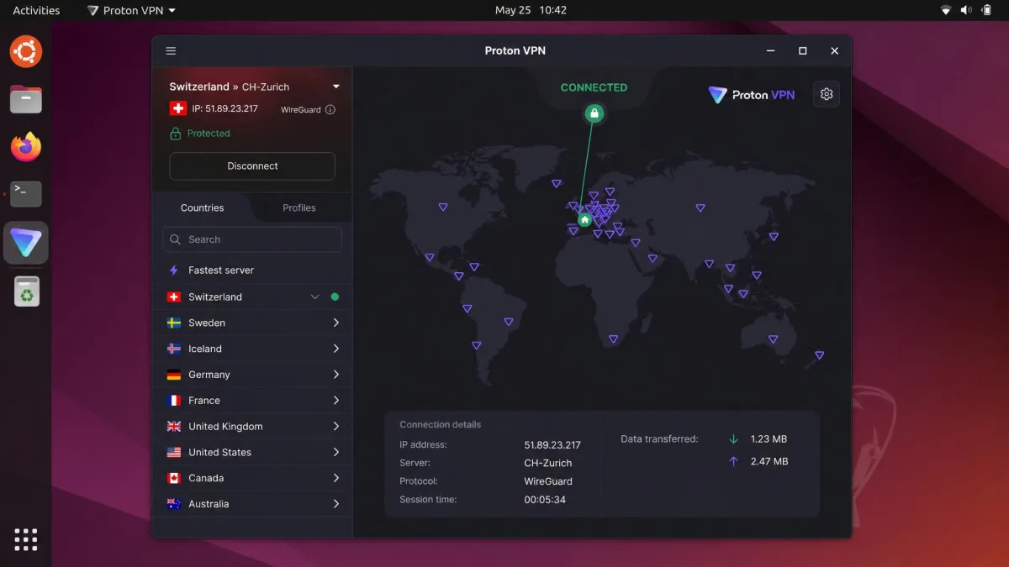Click the Germany flag icon
Screen dimensions: 1009x567
click(x=174, y=375)
